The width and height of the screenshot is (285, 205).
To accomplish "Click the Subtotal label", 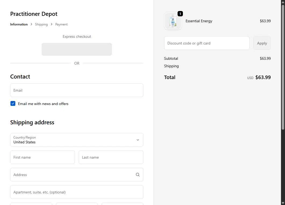I will pyautogui.click(x=171, y=58).
